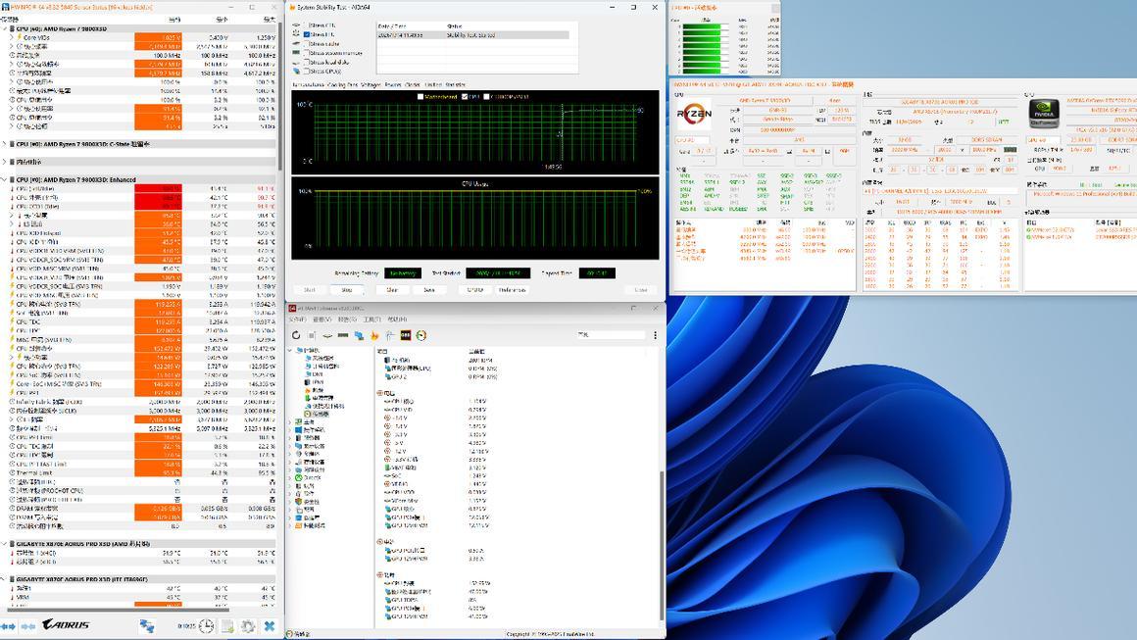
Task: Enable the Stress GPU(s) checkbox
Action: coord(307,70)
